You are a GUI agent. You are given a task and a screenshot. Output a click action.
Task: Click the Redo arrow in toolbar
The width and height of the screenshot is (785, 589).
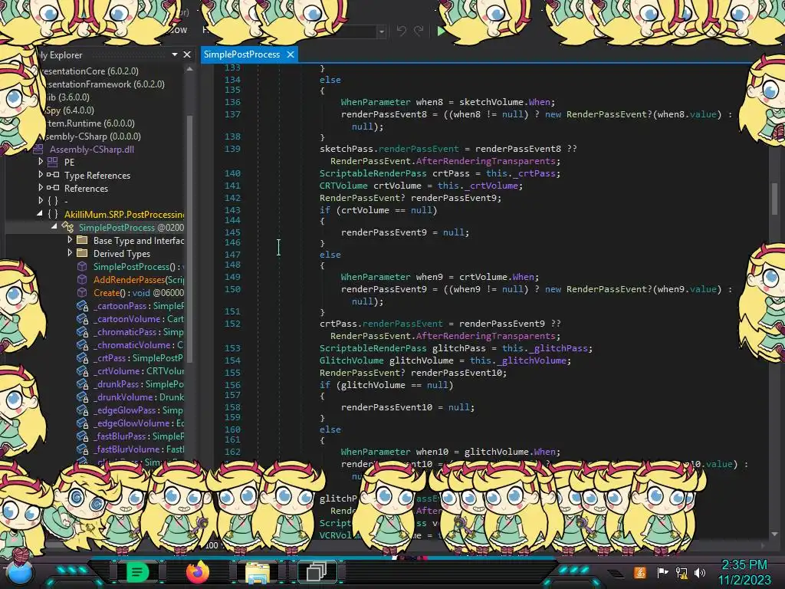pos(419,31)
